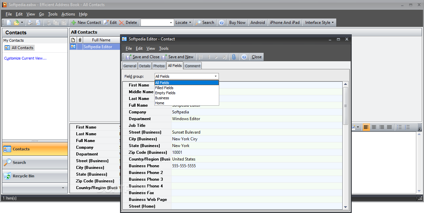
Task: Click the Open folder icon in main toolbar
Action: [x=16, y=23]
